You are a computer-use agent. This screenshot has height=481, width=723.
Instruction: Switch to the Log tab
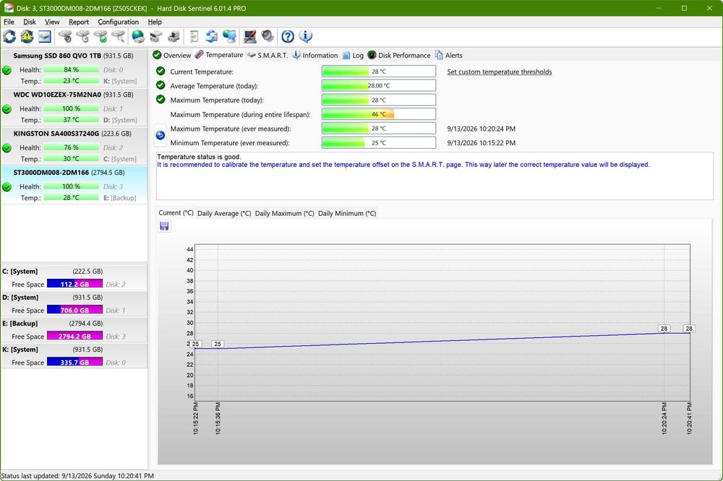click(x=353, y=56)
